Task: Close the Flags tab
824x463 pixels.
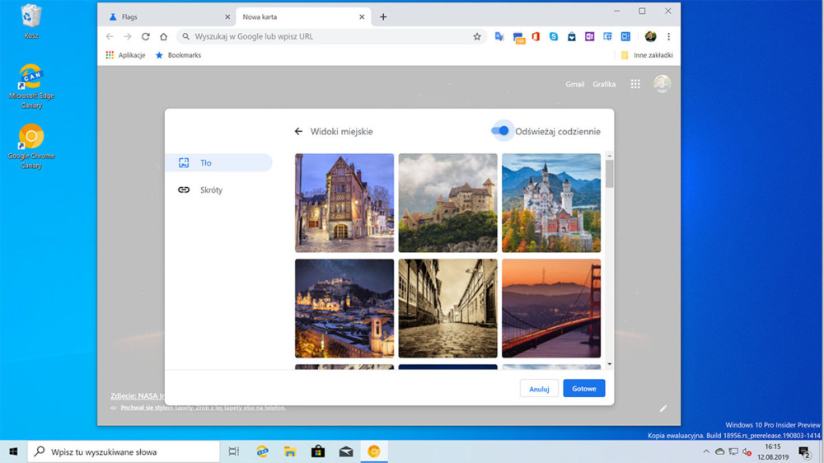Action: click(x=227, y=16)
